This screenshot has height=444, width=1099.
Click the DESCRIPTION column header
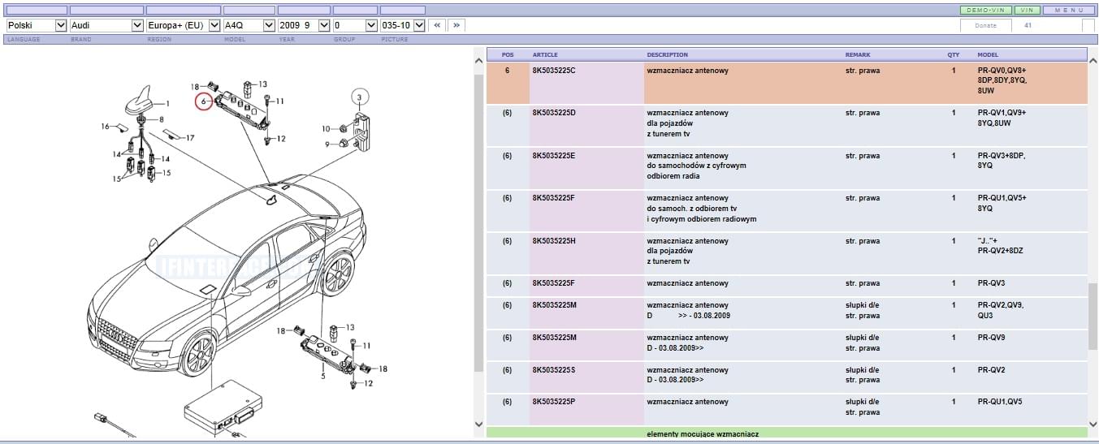pyautogui.click(x=667, y=54)
